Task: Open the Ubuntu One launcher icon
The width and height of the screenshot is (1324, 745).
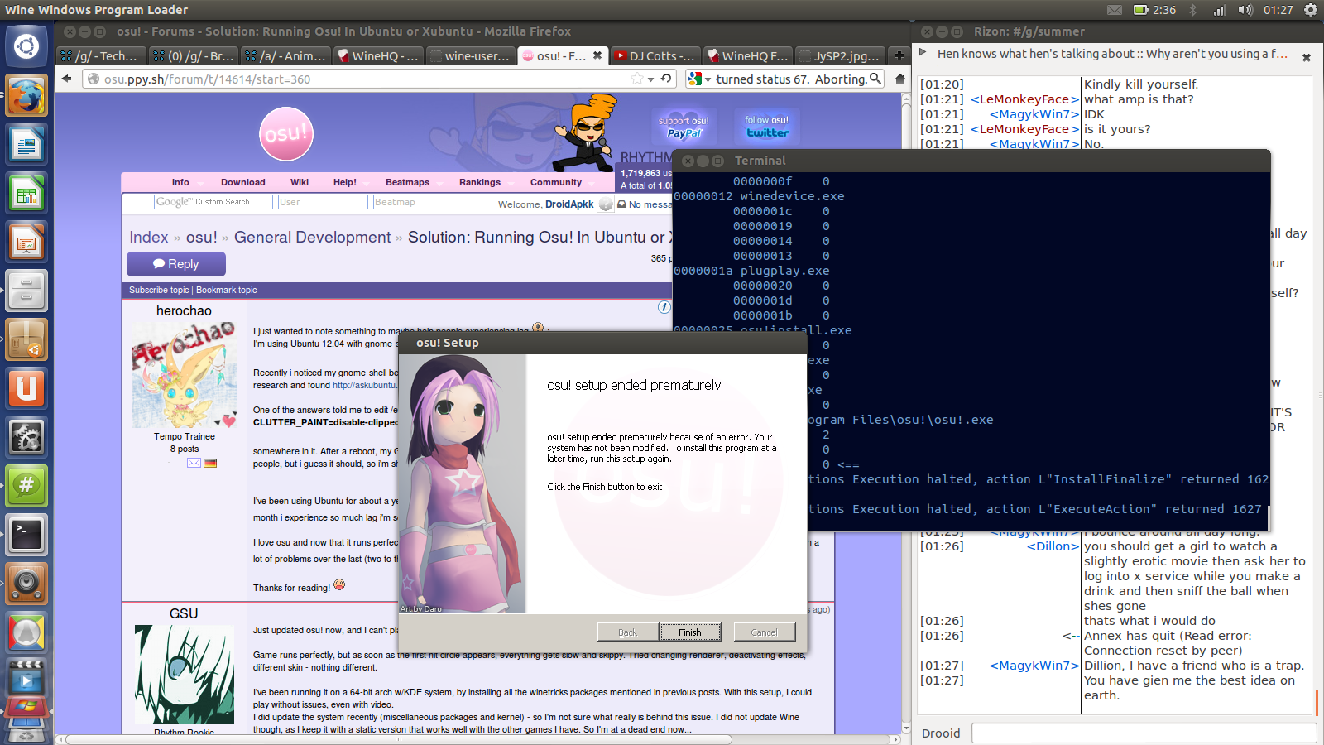Action: pyautogui.click(x=26, y=388)
